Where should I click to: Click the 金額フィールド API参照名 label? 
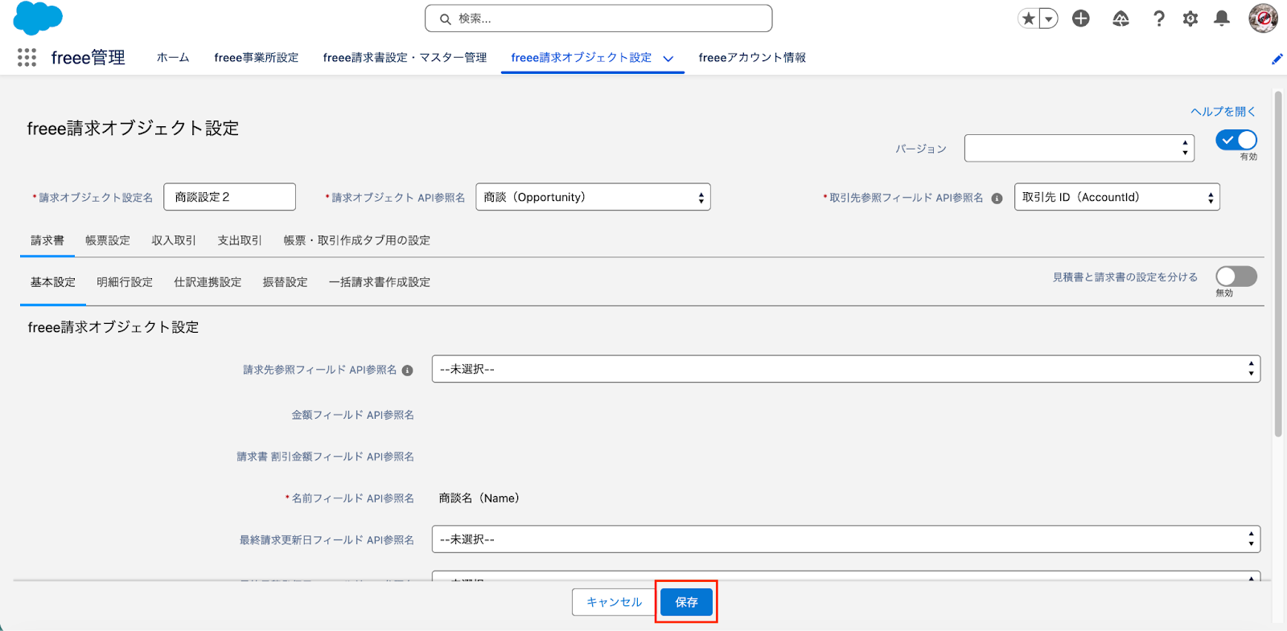point(352,415)
